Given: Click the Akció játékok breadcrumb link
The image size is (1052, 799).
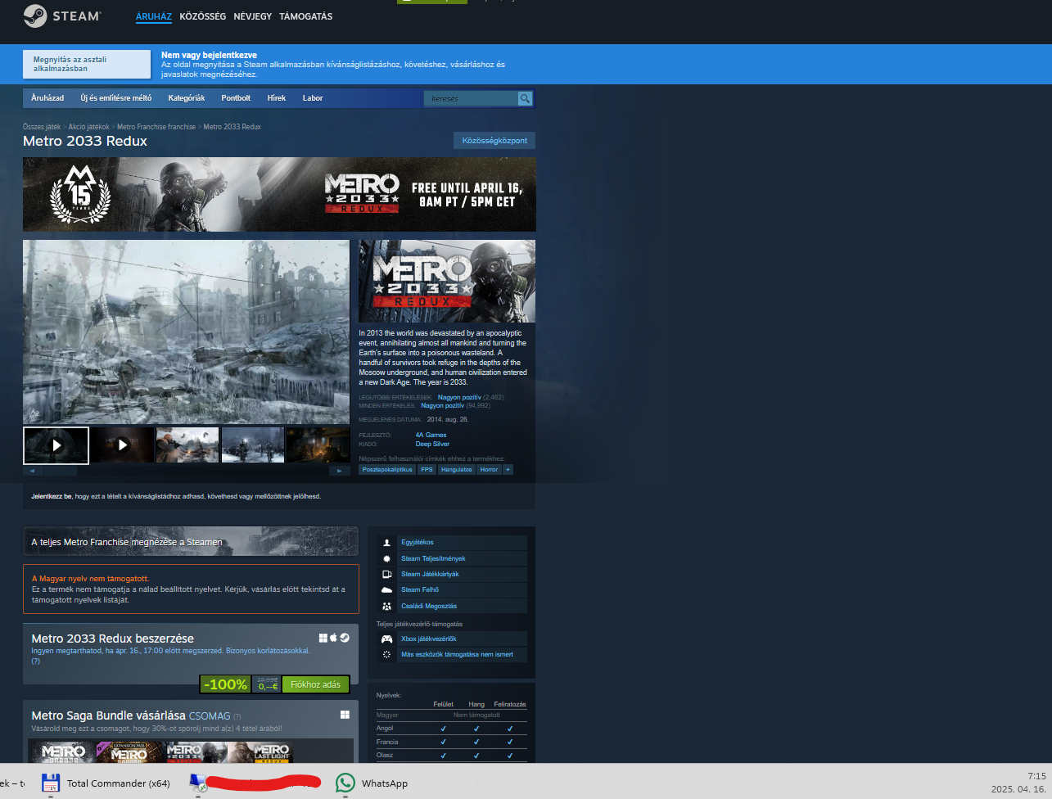Looking at the screenshot, I should (x=89, y=127).
